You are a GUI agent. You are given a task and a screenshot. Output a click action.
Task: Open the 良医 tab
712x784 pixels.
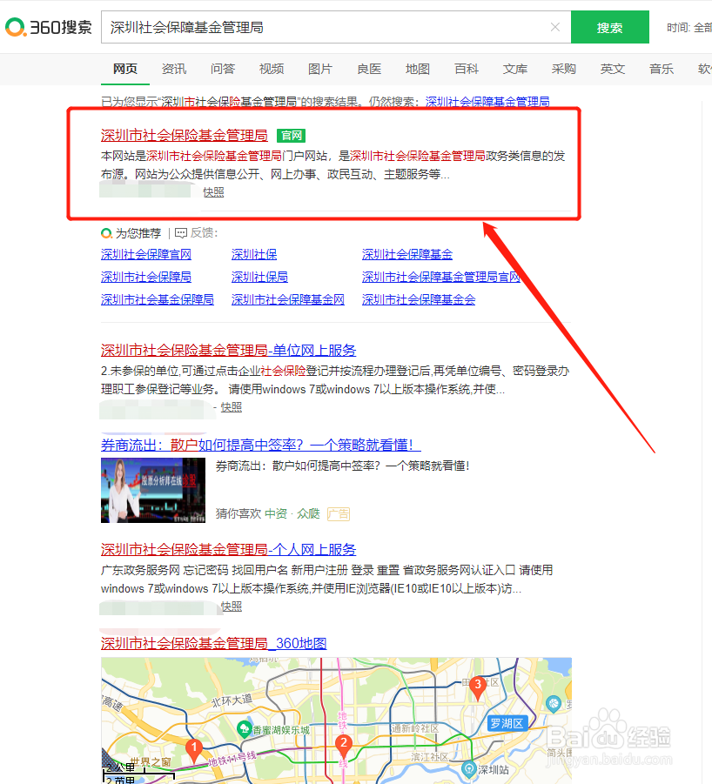369,69
